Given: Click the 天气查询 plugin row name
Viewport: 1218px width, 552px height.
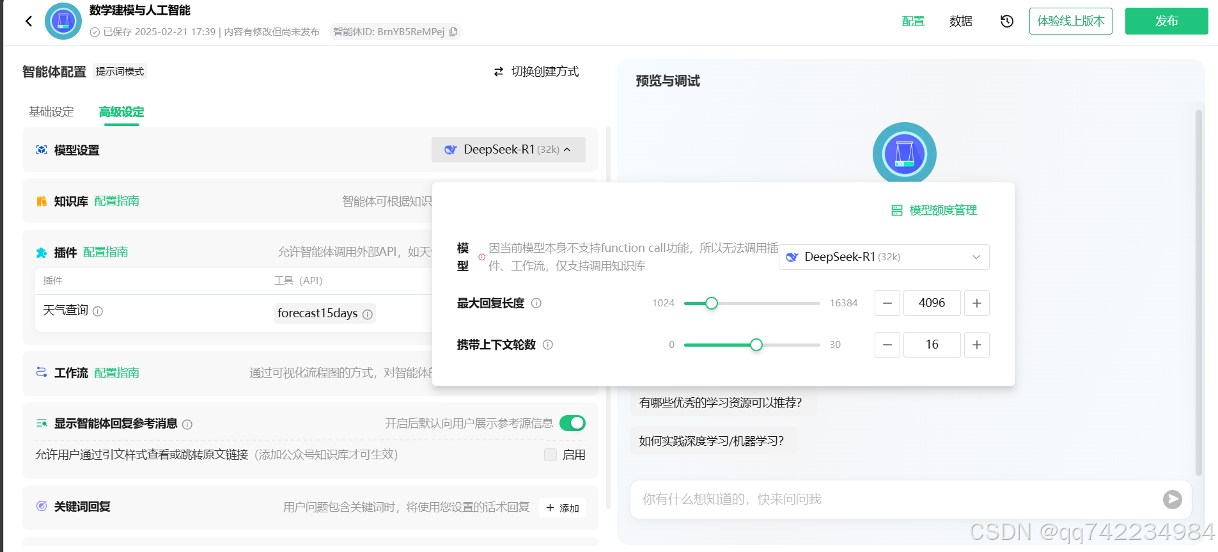Looking at the screenshot, I should [x=65, y=310].
